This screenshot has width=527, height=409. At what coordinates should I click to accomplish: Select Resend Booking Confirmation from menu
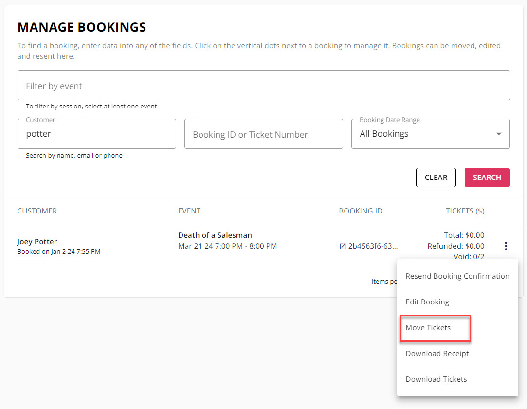tap(457, 276)
